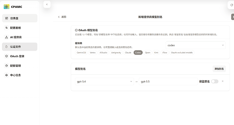The width and height of the screenshot is (234, 125).
Task: Select the GeminiCLI provider chip
Action: pos(81,53)
